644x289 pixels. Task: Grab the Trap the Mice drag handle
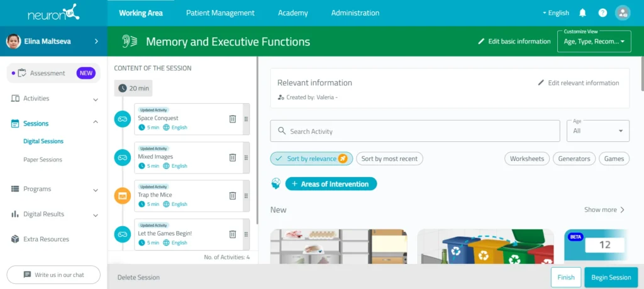tap(246, 196)
